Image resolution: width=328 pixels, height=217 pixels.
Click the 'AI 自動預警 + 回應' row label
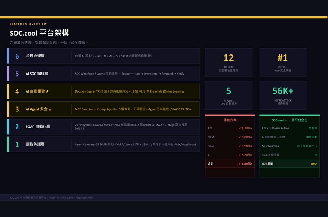click(273, 137)
